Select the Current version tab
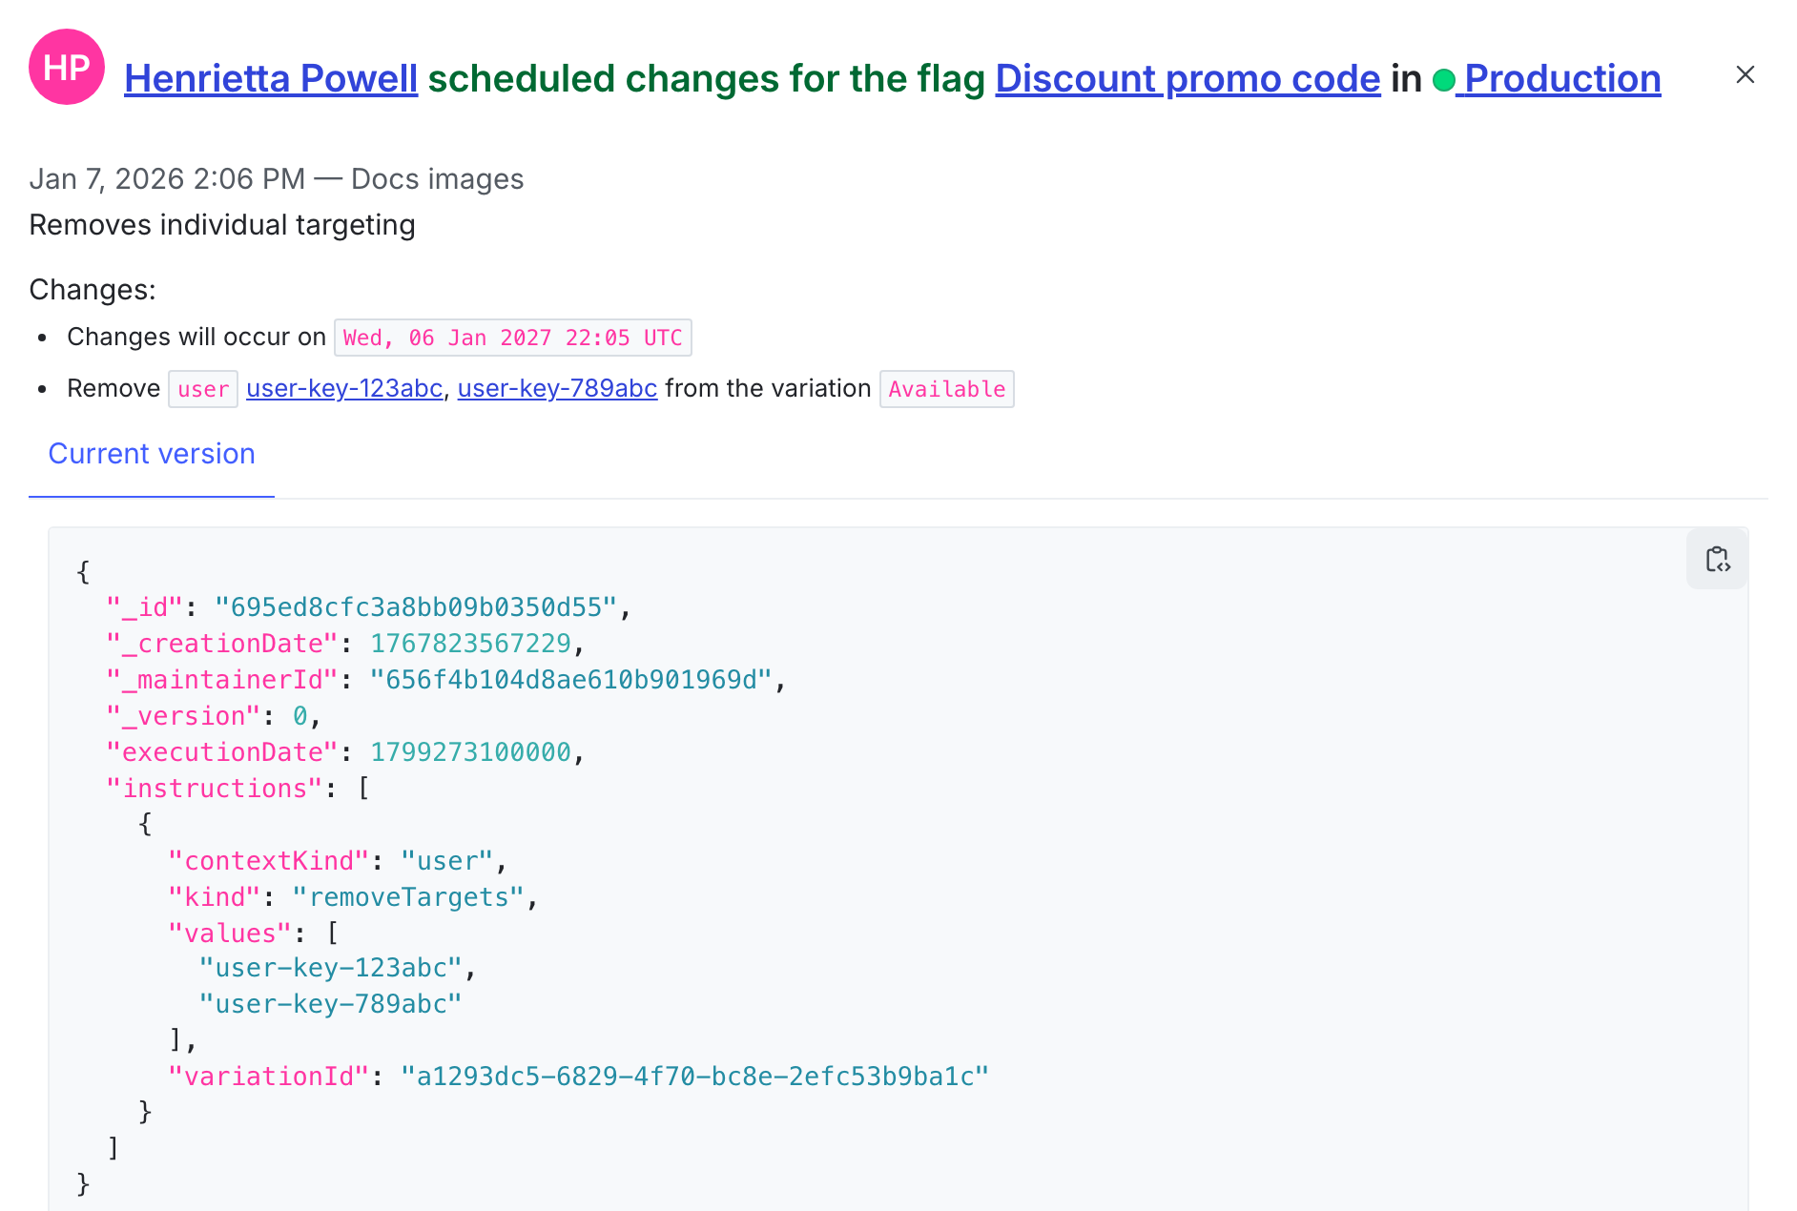 (152, 454)
